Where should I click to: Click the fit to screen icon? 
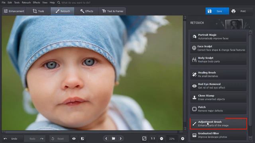144,139
